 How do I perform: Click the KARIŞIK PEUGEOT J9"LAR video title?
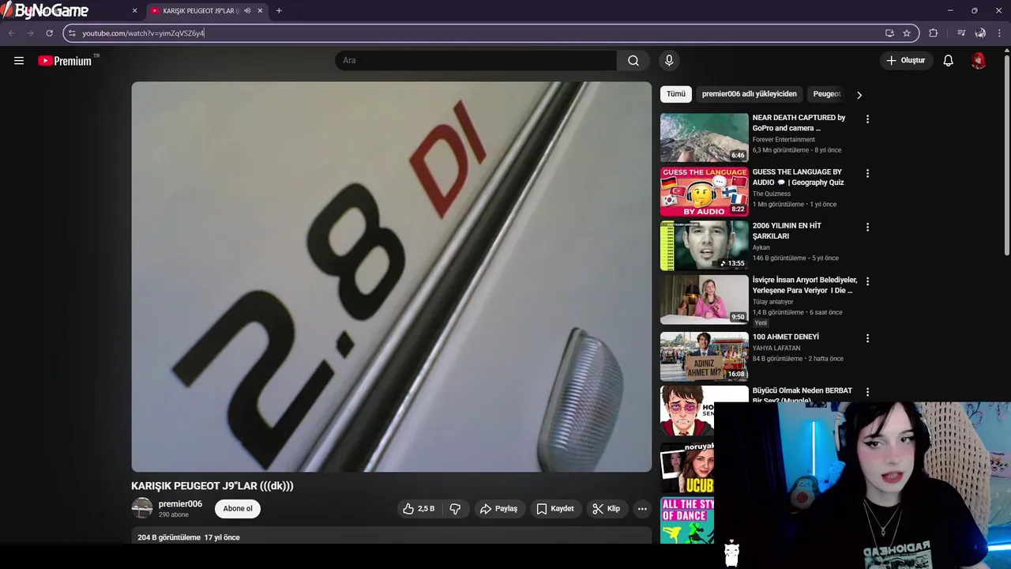(212, 486)
